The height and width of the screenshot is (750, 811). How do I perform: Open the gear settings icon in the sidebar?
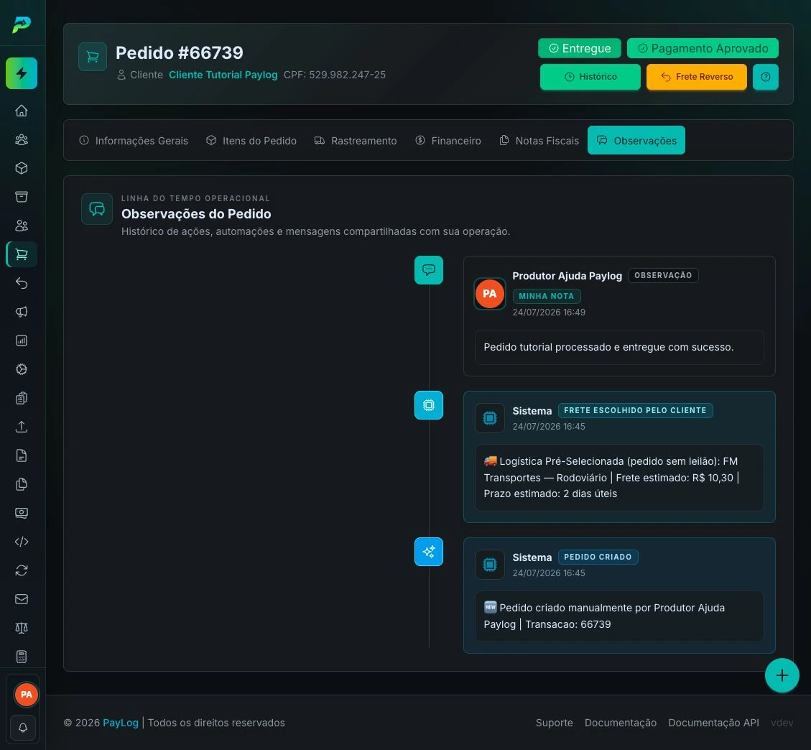coord(22,369)
